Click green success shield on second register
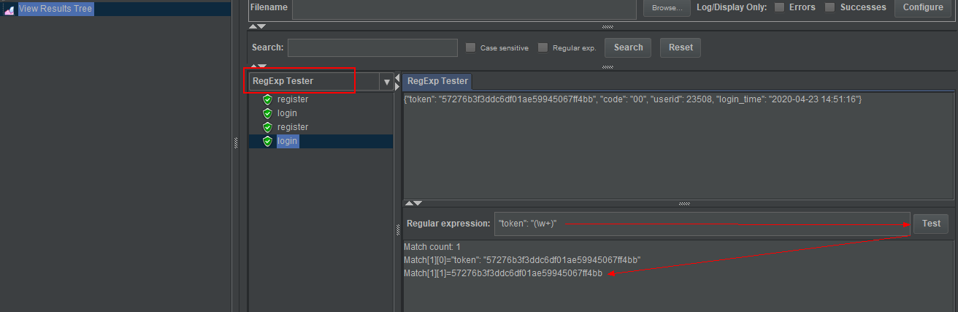 click(267, 127)
